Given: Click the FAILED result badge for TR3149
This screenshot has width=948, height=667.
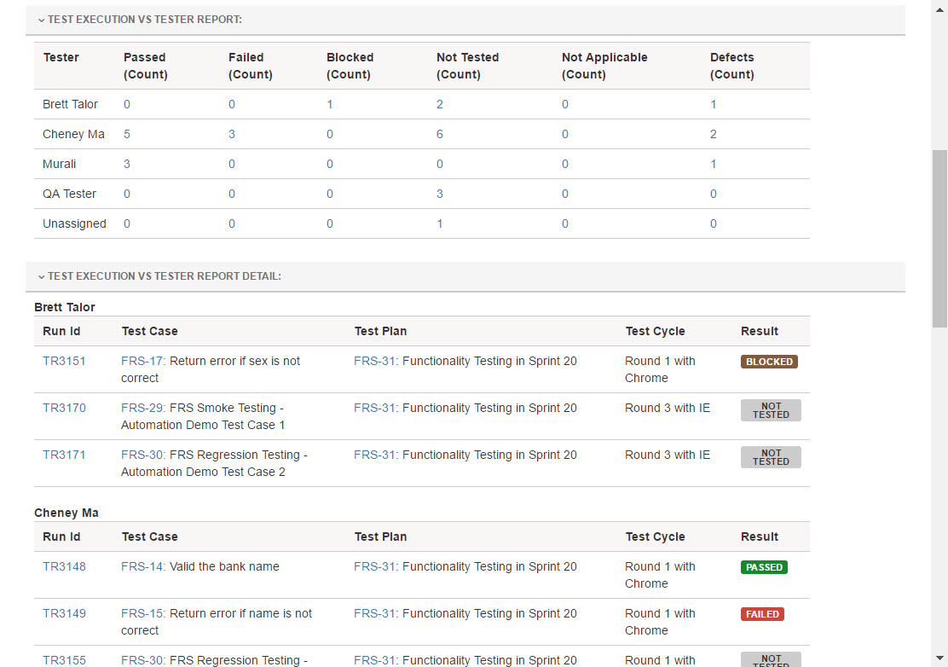Looking at the screenshot, I should point(762,614).
